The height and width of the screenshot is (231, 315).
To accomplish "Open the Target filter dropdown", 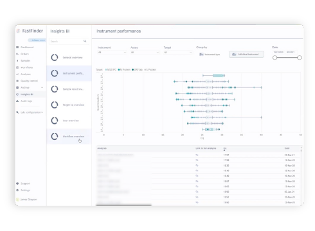I will point(178,53).
